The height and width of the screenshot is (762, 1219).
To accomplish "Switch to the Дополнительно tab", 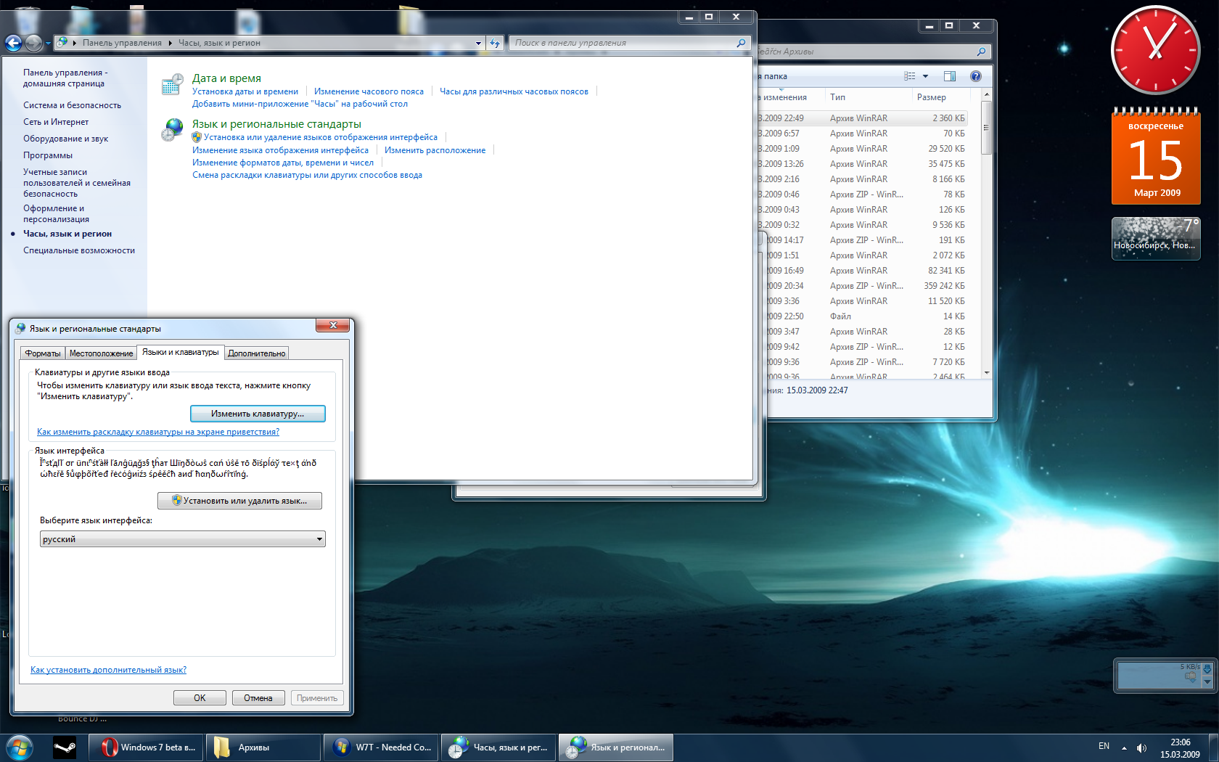I will [257, 353].
